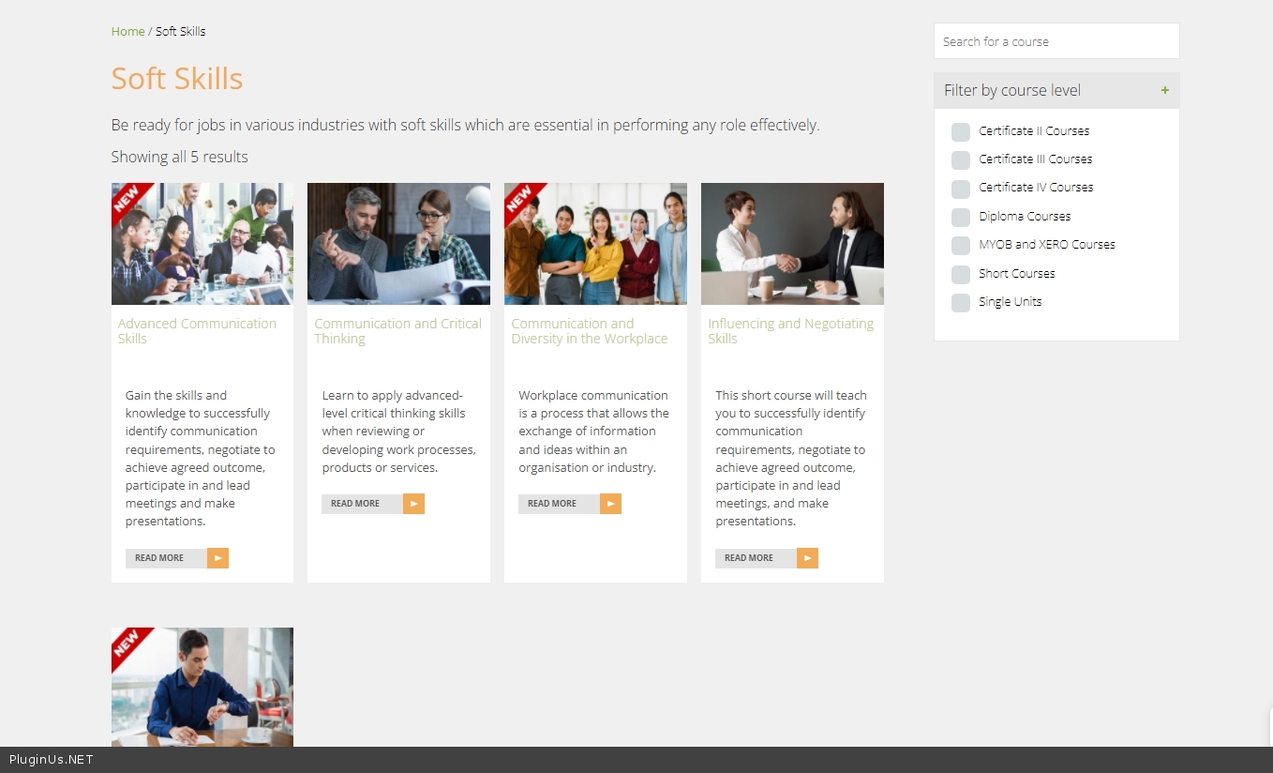Click orange arrow icon under Advanced Communication Skills
This screenshot has height=773, width=1273.
217,558
